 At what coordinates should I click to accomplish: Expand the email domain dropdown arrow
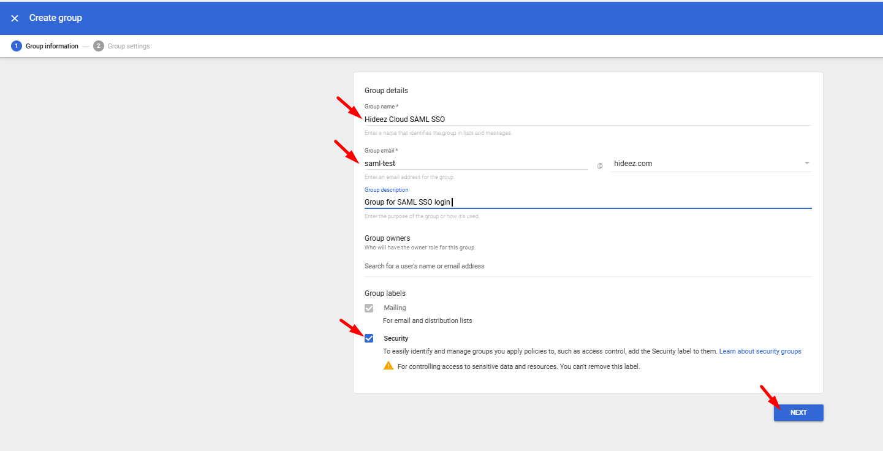point(806,163)
